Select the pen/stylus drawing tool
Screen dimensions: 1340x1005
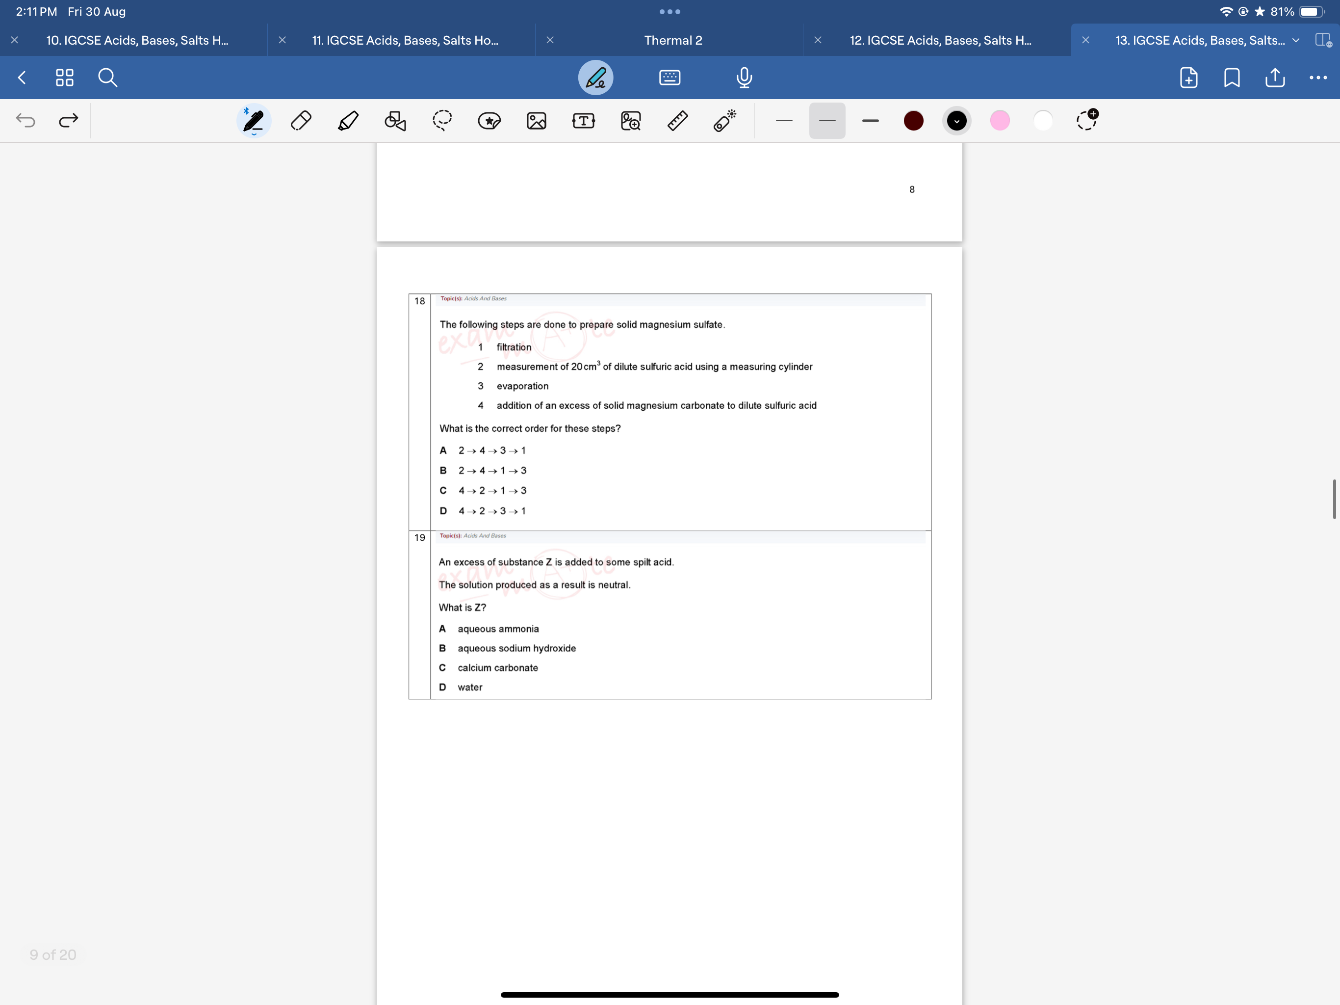(253, 120)
